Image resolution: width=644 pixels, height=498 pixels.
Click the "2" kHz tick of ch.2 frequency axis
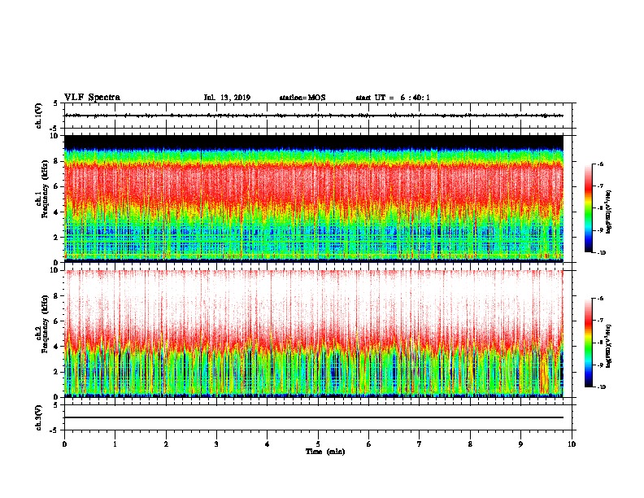click(55, 372)
